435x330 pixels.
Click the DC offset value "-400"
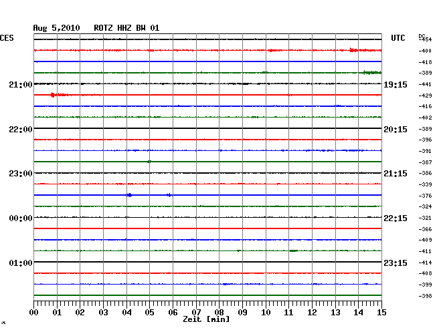425,51
